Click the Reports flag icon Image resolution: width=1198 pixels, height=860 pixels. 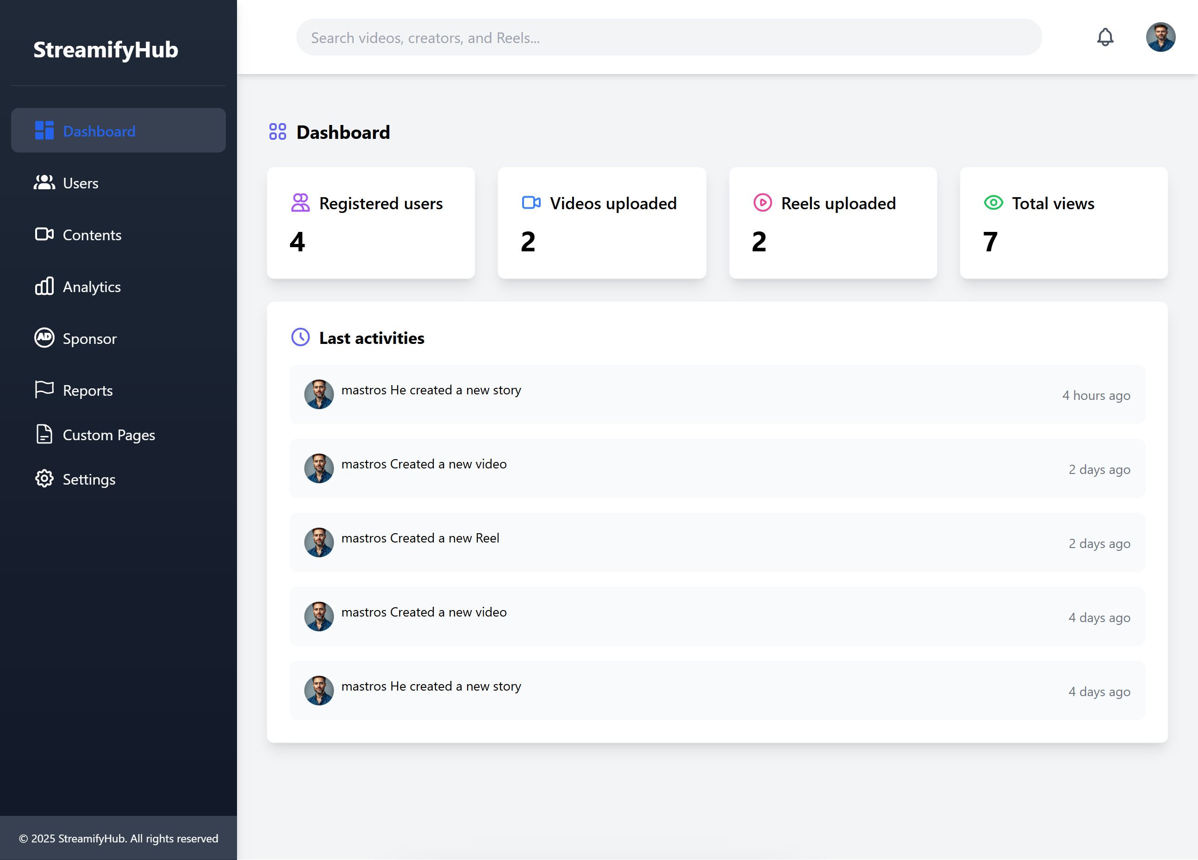click(x=44, y=389)
